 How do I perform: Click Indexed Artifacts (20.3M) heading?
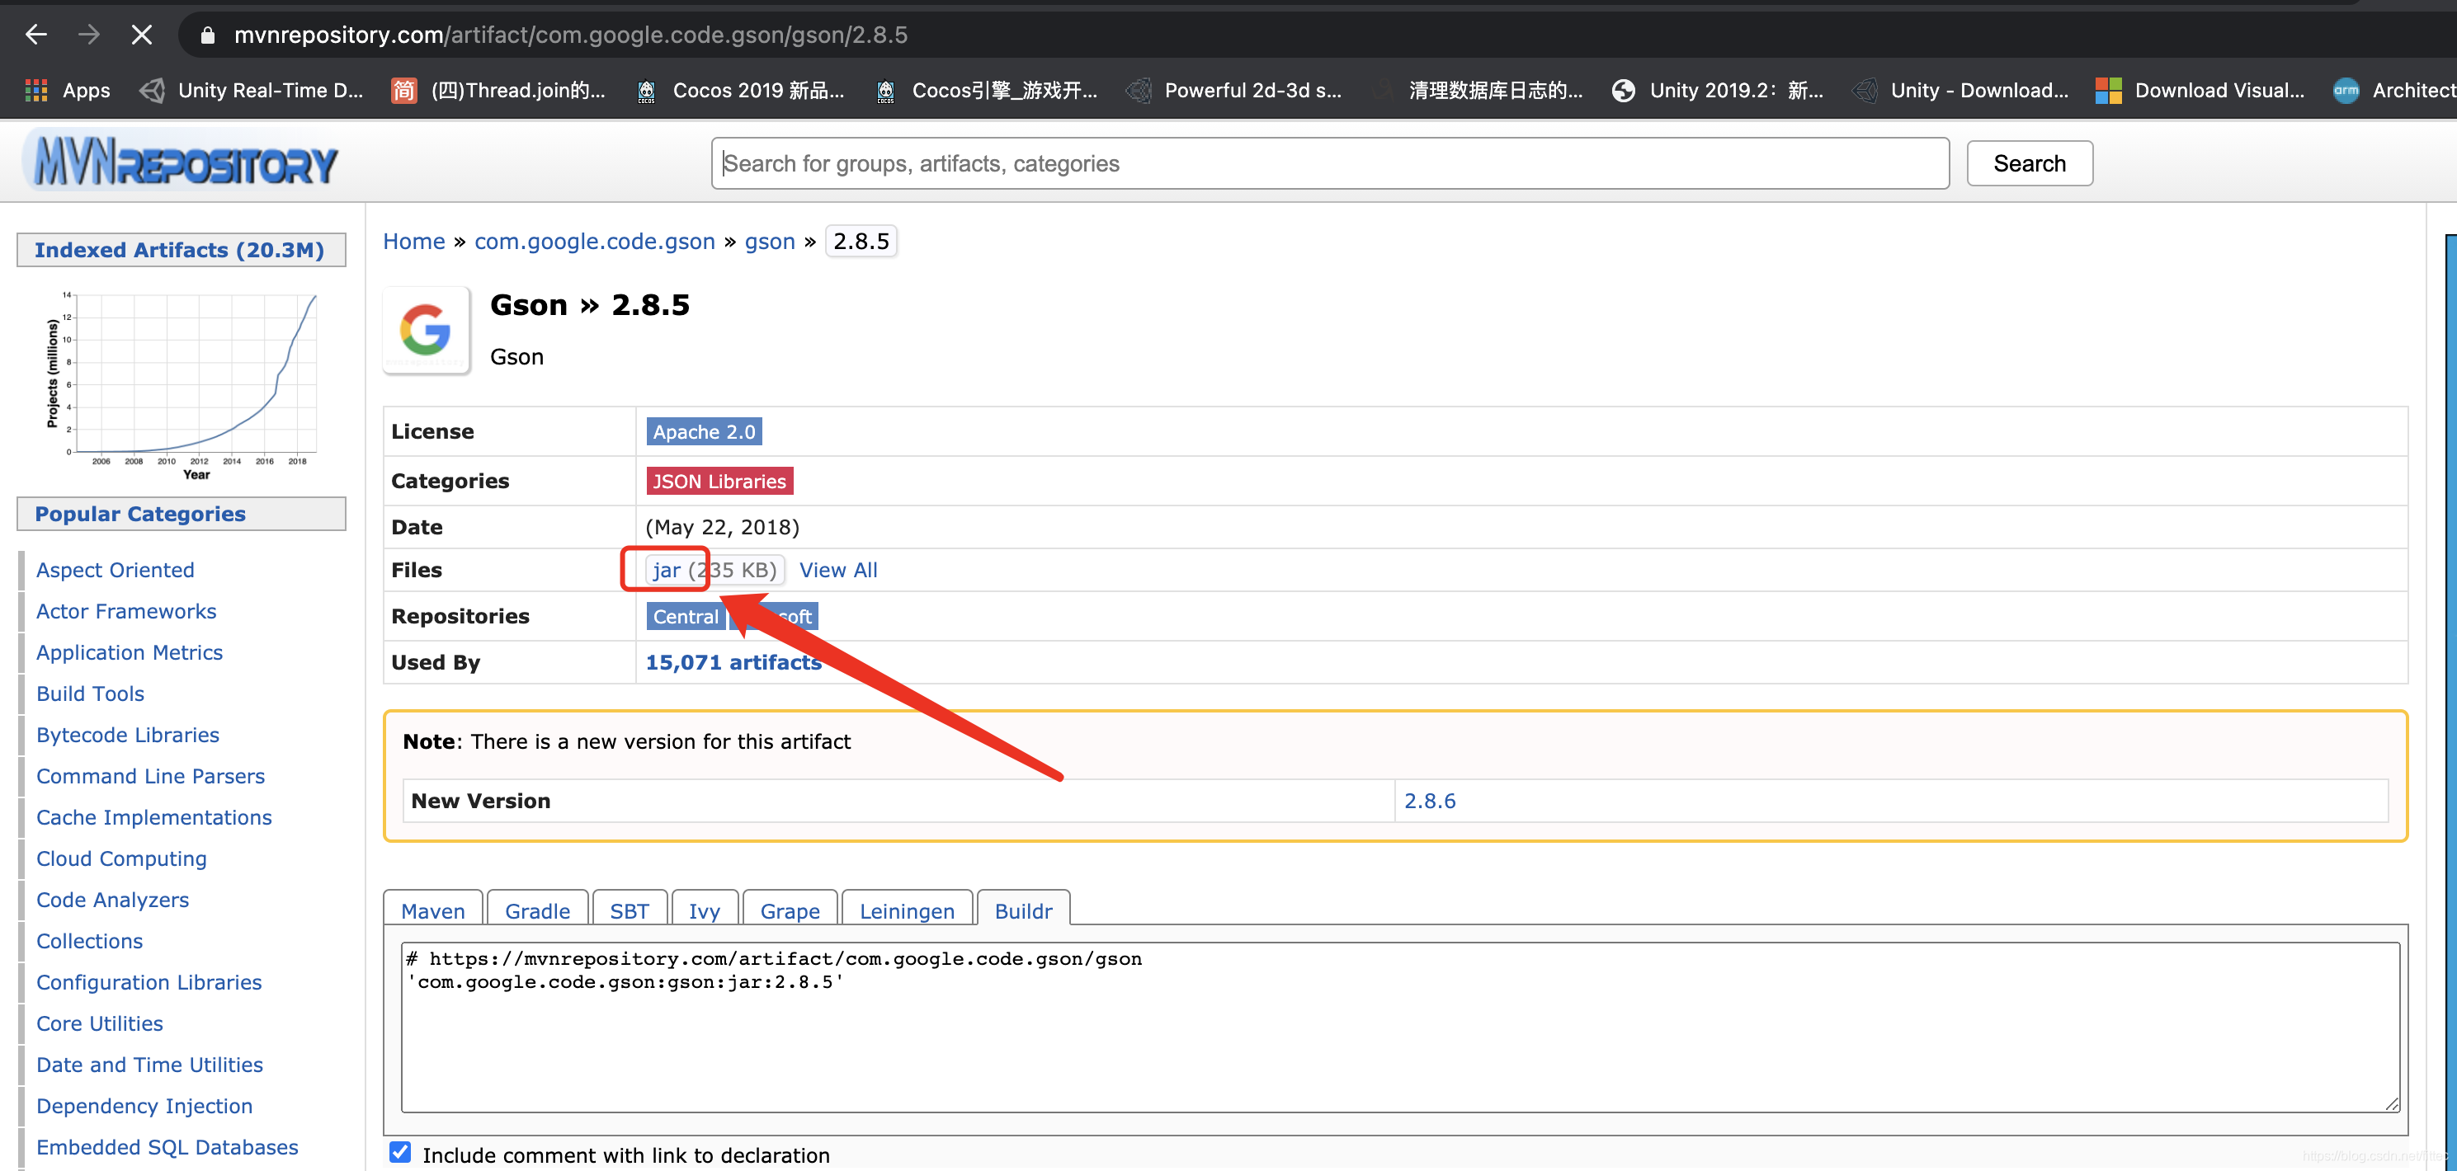179,250
